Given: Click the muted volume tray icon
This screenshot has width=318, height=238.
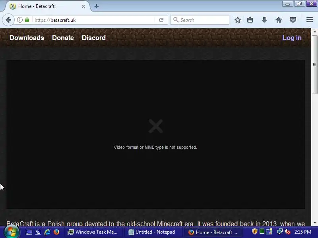Looking at the screenshot, I should 287,232.
